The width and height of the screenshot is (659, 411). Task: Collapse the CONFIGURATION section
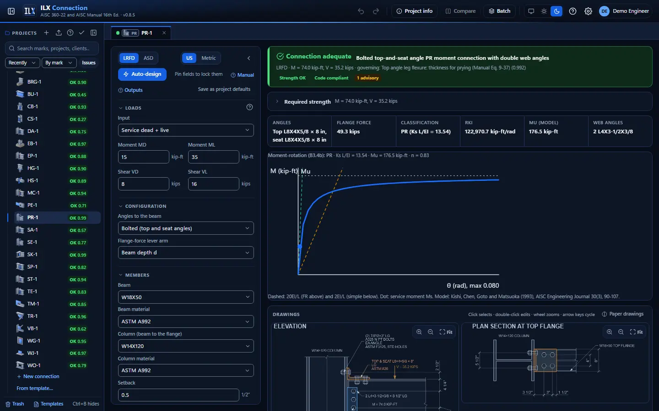(x=142, y=206)
